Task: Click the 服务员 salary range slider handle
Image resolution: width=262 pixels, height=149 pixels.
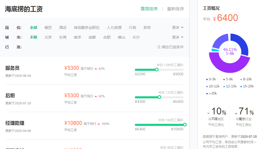Action: (157, 70)
